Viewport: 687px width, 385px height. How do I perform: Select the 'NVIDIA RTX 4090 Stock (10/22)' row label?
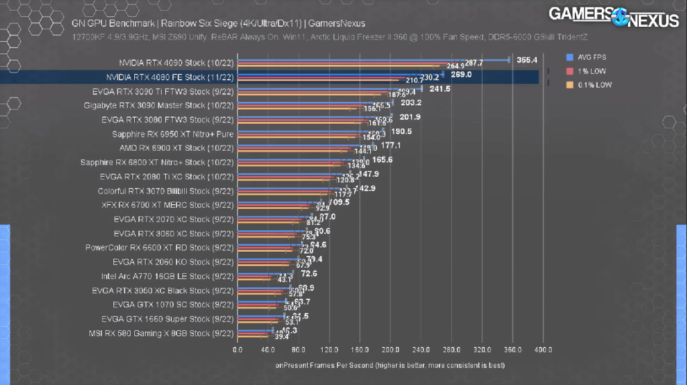point(176,63)
